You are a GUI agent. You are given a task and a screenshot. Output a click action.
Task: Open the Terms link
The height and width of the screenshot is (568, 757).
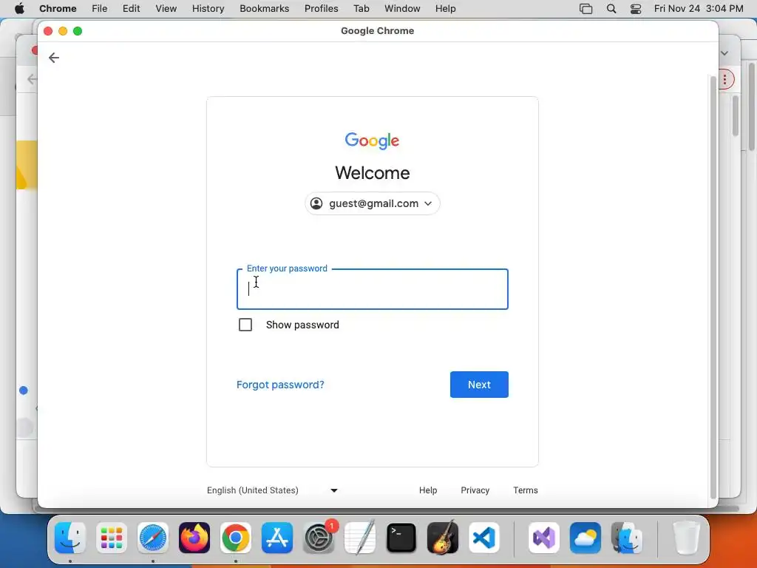(x=526, y=490)
